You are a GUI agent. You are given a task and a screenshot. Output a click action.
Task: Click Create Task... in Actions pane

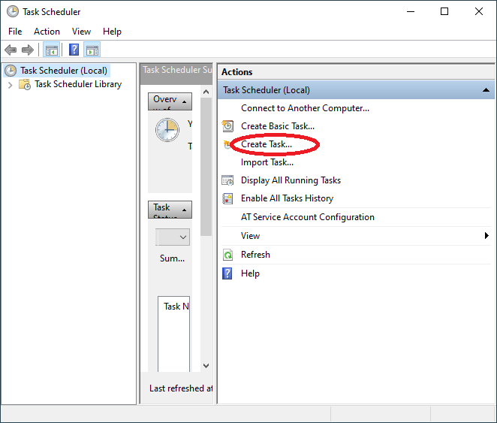tap(267, 144)
